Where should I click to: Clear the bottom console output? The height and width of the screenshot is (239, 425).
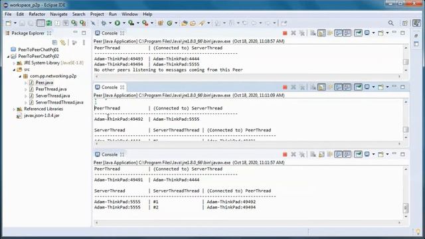click(x=313, y=154)
